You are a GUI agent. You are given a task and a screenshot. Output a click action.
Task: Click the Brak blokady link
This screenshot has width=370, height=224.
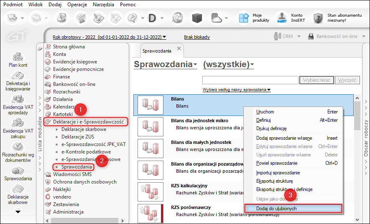[x=197, y=37]
